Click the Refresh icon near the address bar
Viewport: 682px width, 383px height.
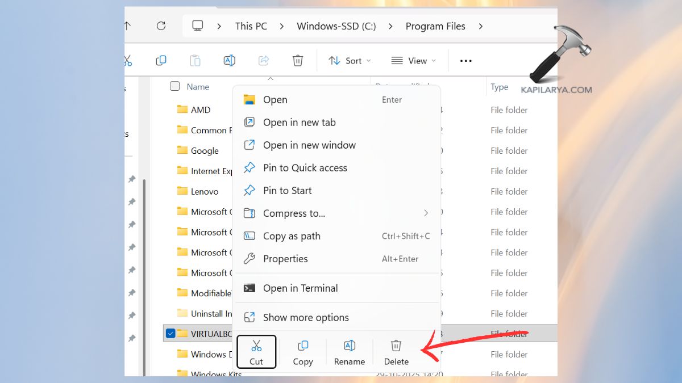tap(161, 26)
